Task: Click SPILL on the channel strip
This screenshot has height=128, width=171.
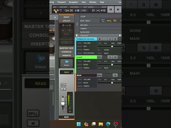Action: click(63, 85)
